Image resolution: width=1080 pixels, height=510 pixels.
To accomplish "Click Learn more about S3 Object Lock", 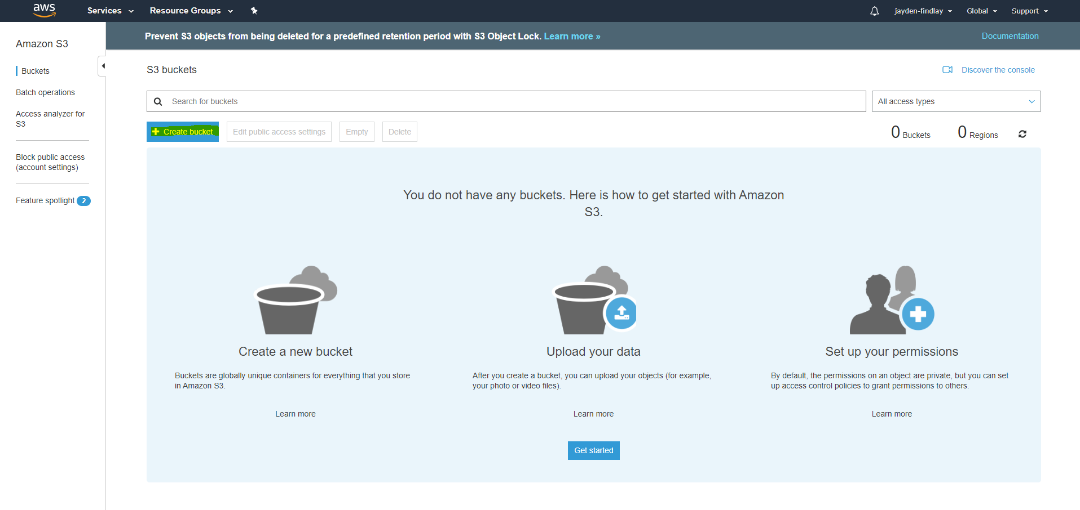I will 571,36.
